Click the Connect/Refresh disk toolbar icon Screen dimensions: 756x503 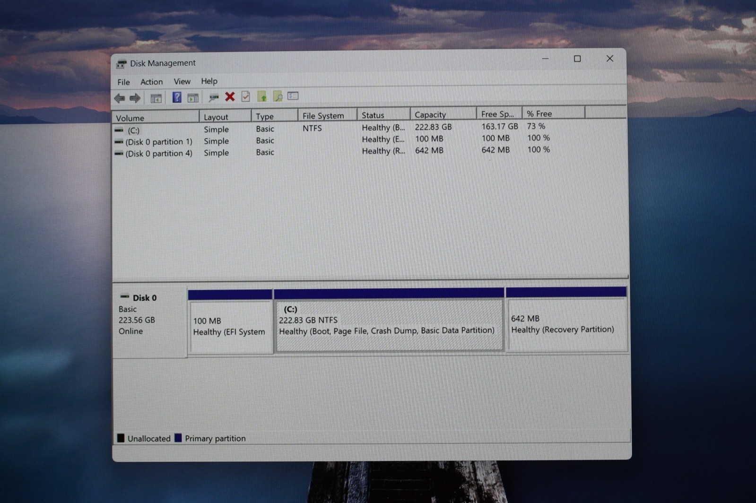[x=214, y=97]
